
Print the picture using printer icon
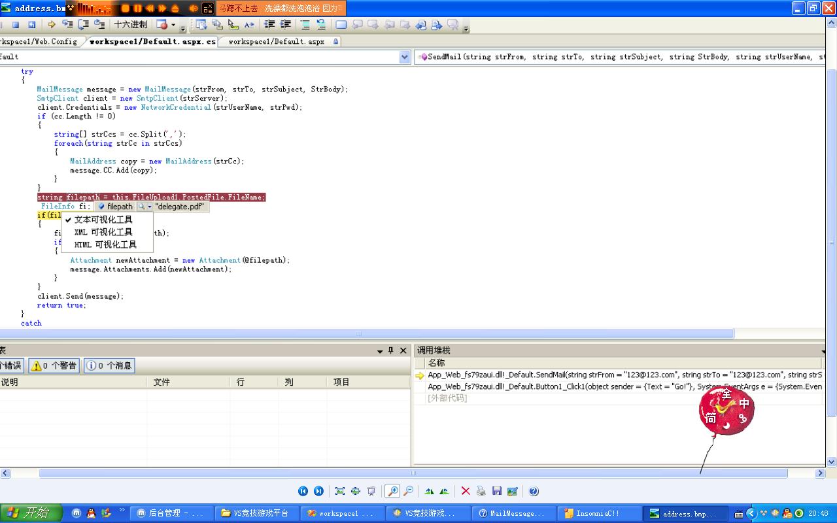[x=481, y=491]
